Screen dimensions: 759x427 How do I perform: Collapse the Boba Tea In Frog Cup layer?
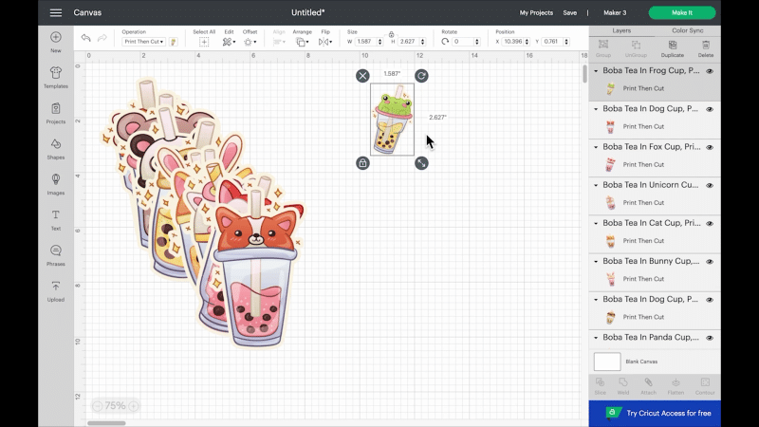tap(596, 70)
